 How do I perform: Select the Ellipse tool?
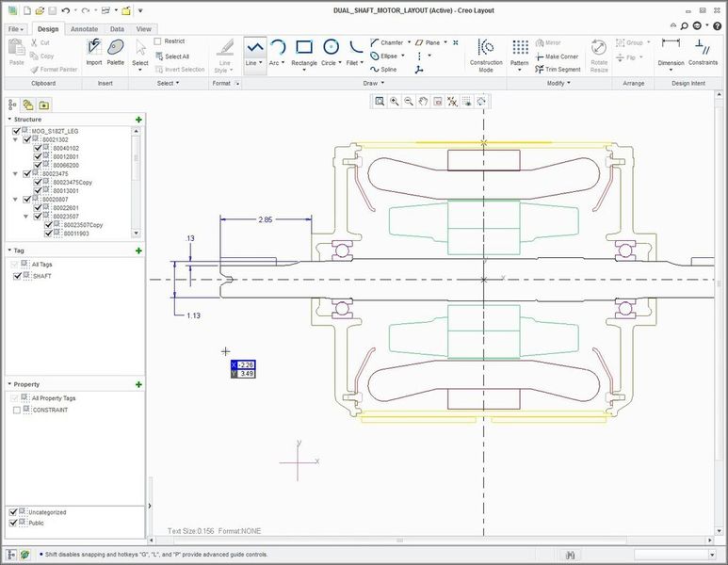coord(384,56)
